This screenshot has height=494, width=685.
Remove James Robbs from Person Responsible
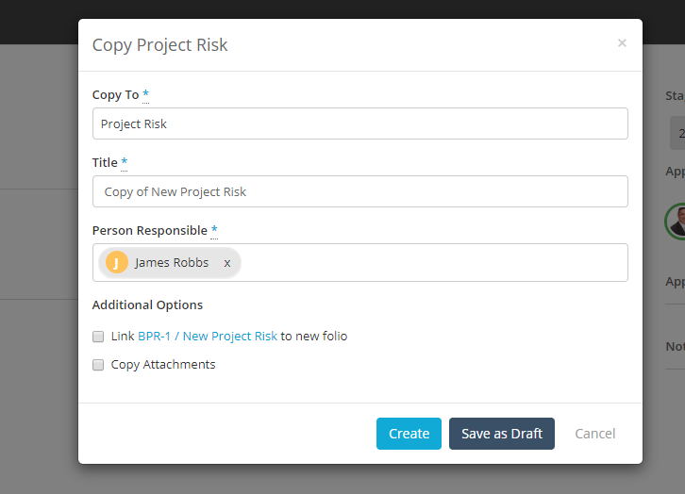click(227, 263)
